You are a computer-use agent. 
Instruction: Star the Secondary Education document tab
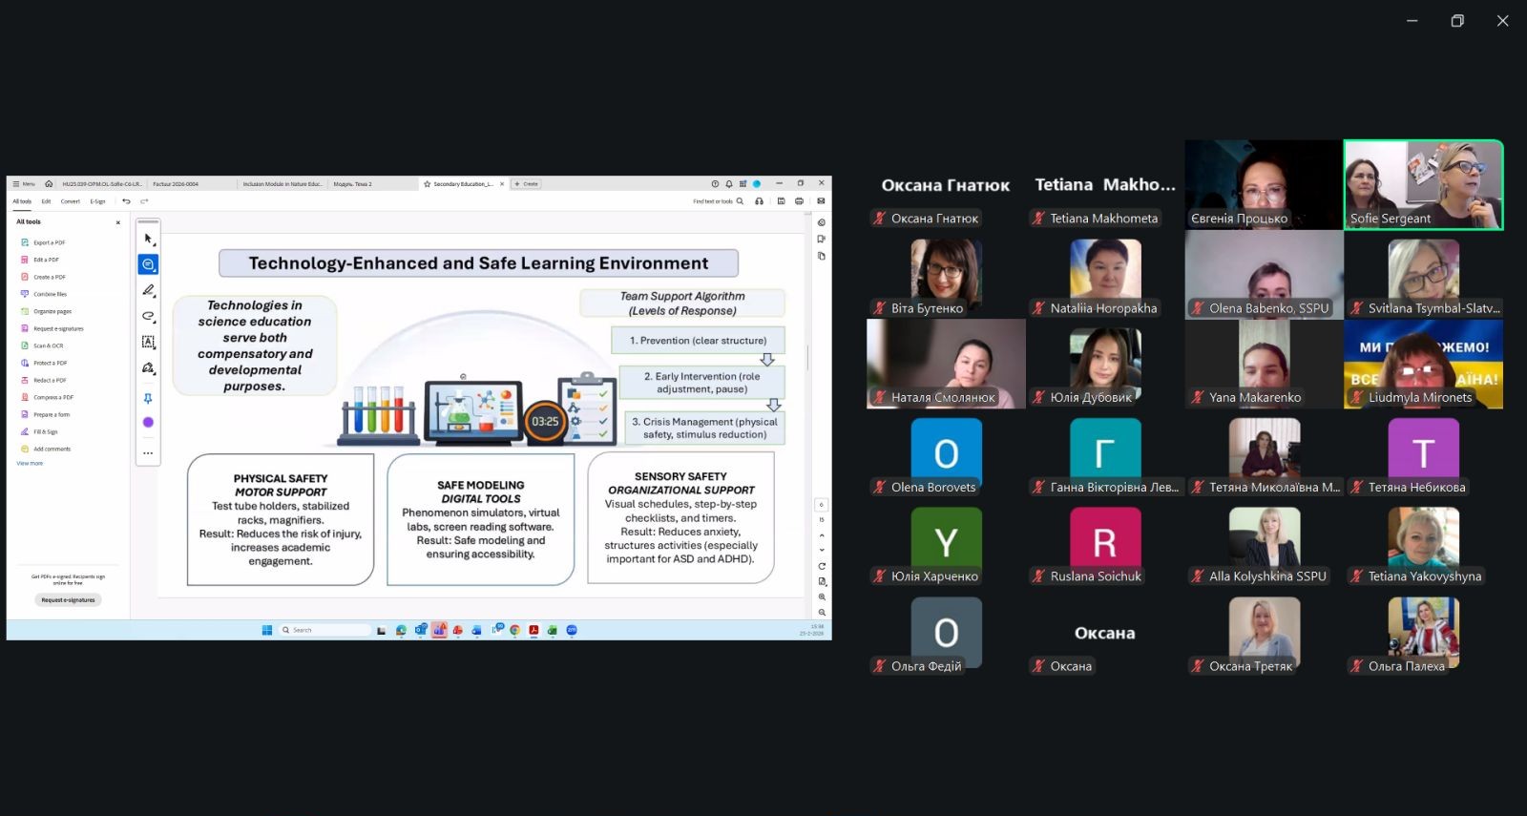point(428,184)
